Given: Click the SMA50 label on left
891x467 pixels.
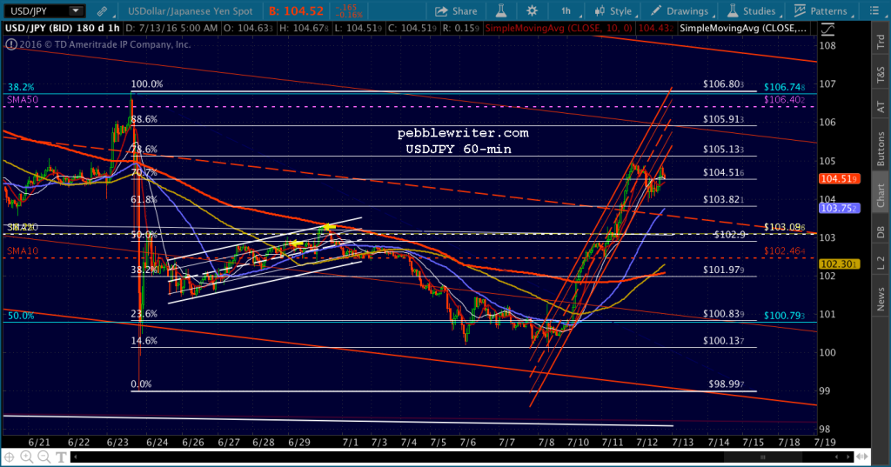Looking at the screenshot, I should pyautogui.click(x=23, y=99).
